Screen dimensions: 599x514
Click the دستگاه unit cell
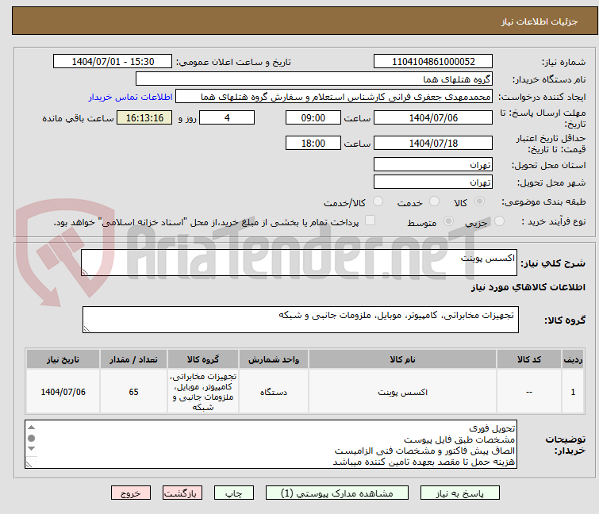[x=274, y=392]
